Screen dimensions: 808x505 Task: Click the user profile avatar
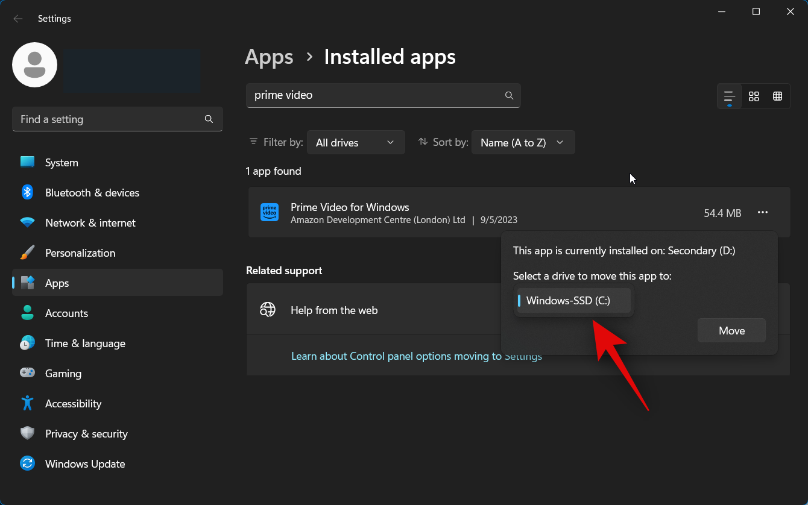point(35,65)
